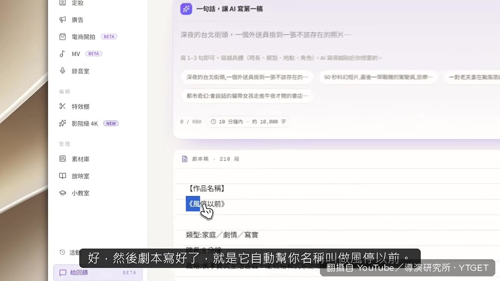Click the NEW badge beside 影院級 4K
This screenshot has width=500, height=281.
coord(111,123)
